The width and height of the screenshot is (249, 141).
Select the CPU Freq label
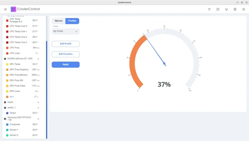(x=14, y=48)
